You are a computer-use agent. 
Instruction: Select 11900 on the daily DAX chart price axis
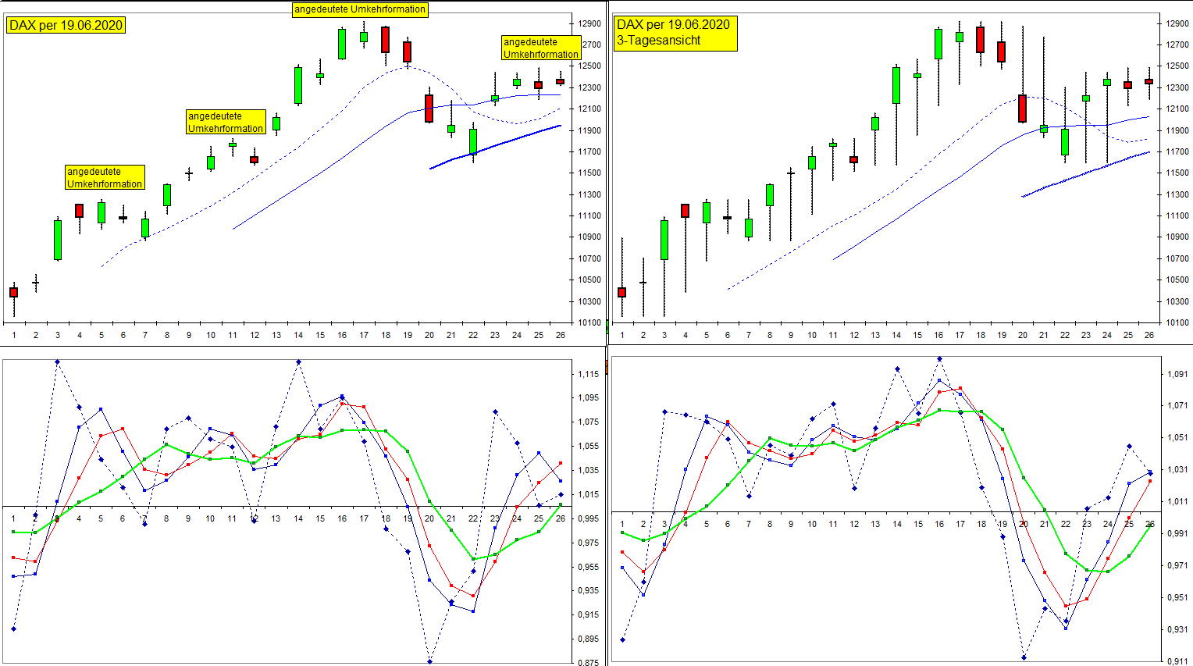pos(590,131)
